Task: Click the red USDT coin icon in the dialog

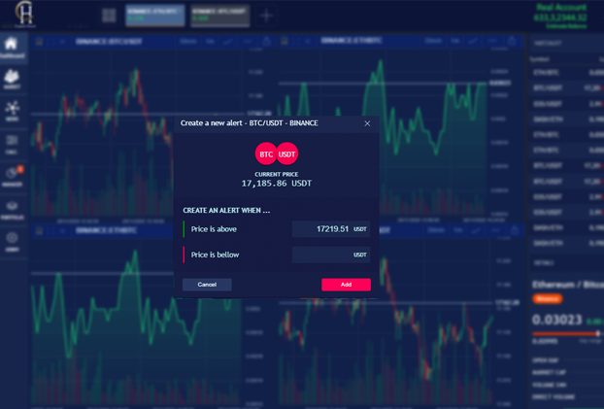Action: [287, 153]
